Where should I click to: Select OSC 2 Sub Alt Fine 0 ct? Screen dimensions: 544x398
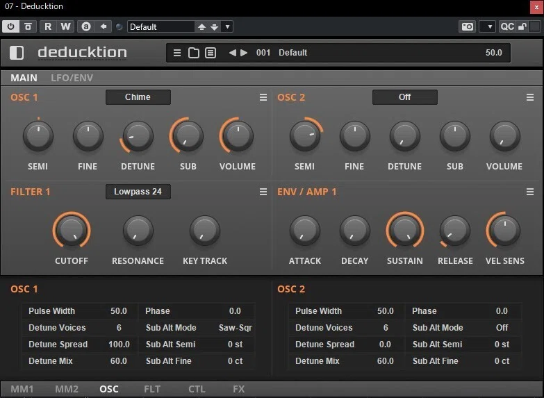pos(502,361)
